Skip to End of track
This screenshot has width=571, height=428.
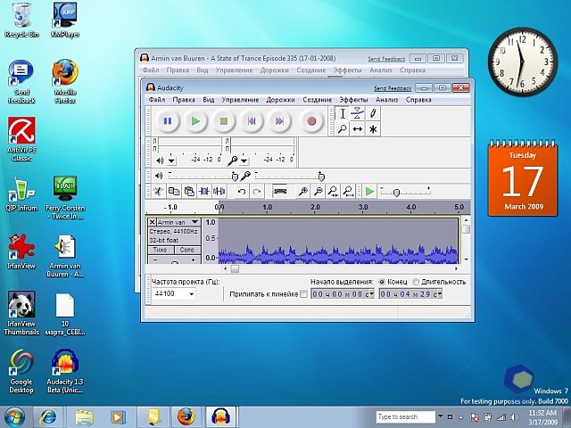point(280,120)
